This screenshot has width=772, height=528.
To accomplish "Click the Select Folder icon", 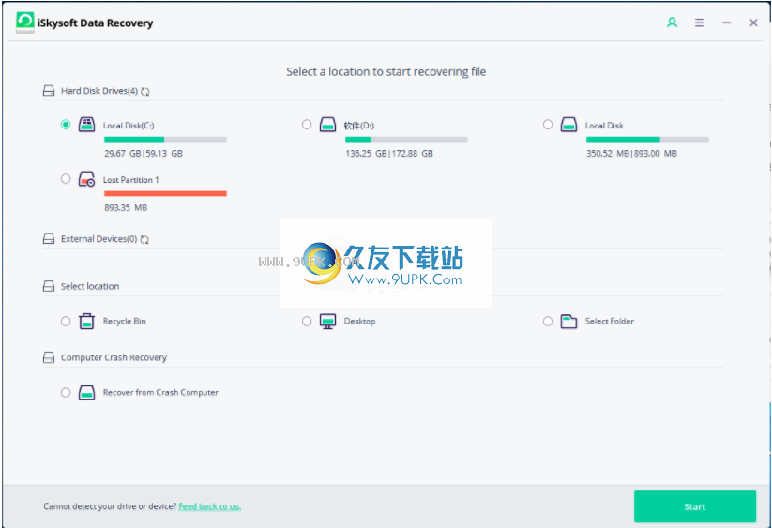I will 568,322.
